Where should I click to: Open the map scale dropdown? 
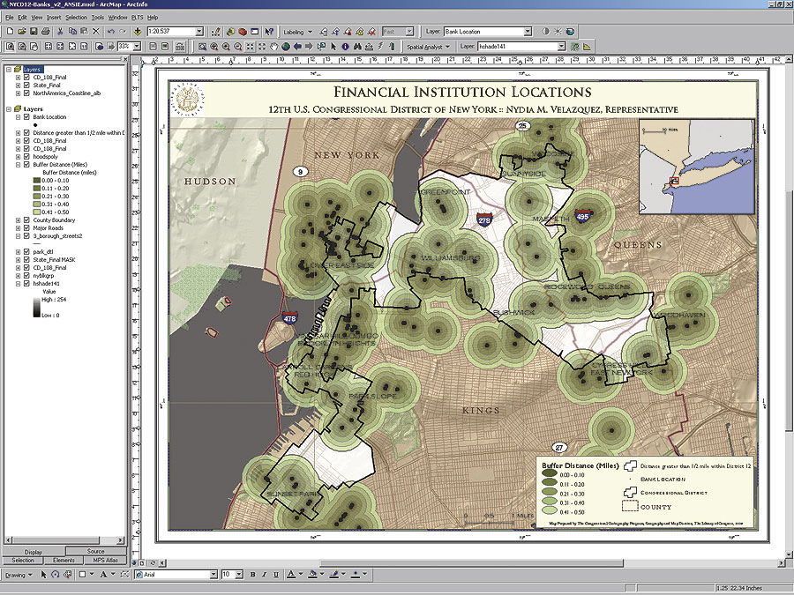[199, 32]
